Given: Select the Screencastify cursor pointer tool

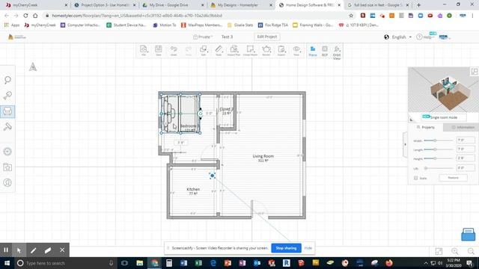Looking at the screenshot, I should [19, 250].
